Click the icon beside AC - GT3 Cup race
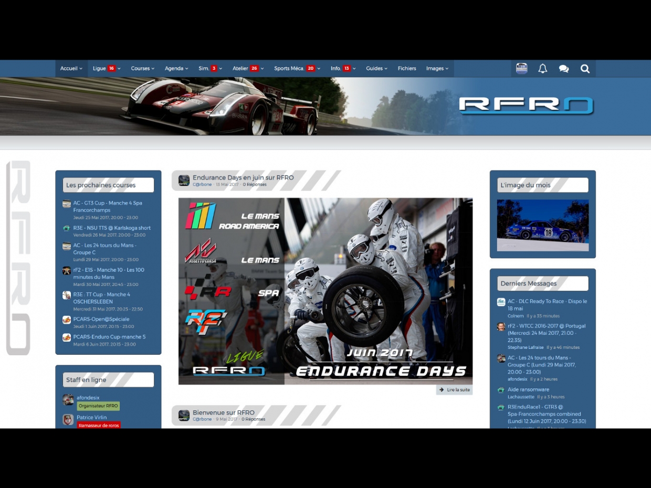Image resolution: width=651 pixels, height=488 pixels. [67, 204]
